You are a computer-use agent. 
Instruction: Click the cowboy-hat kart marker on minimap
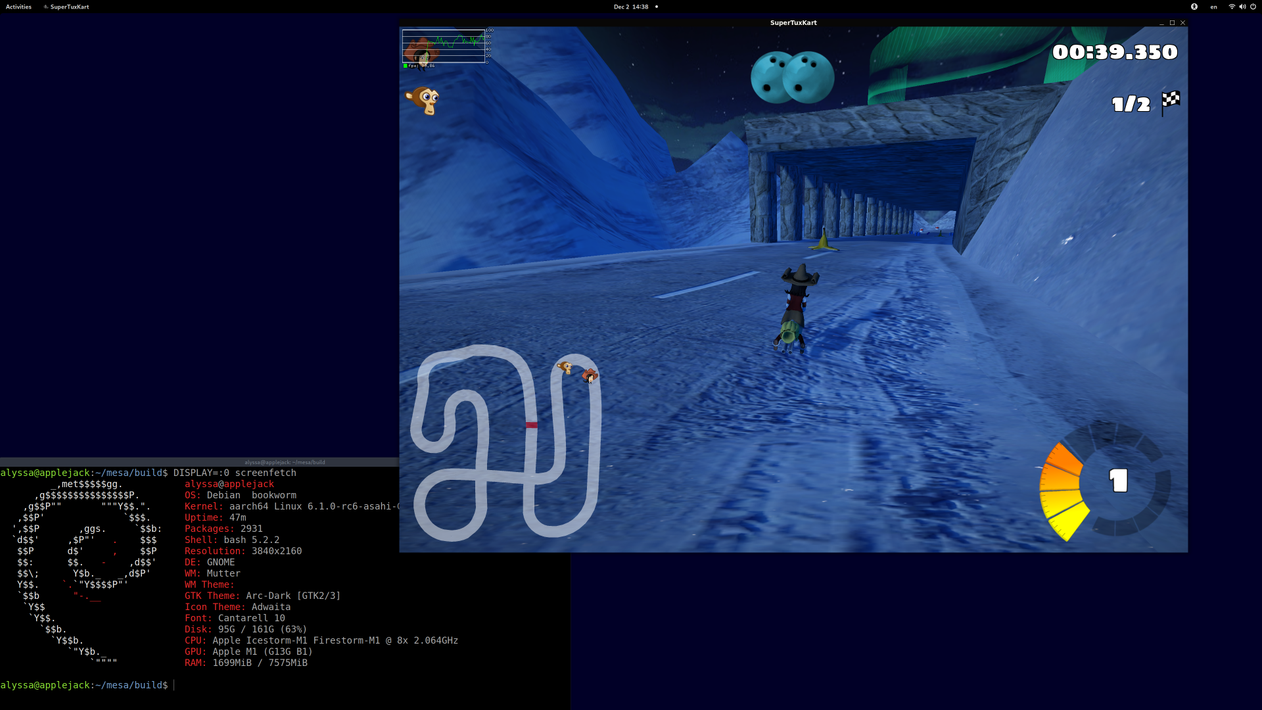coord(590,375)
